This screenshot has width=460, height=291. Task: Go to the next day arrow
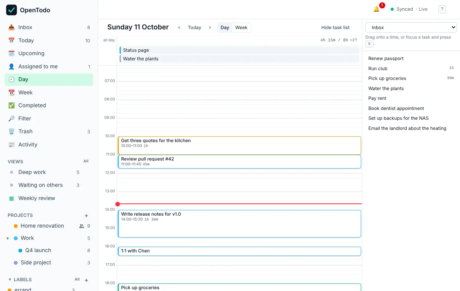pyautogui.click(x=210, y=28)
